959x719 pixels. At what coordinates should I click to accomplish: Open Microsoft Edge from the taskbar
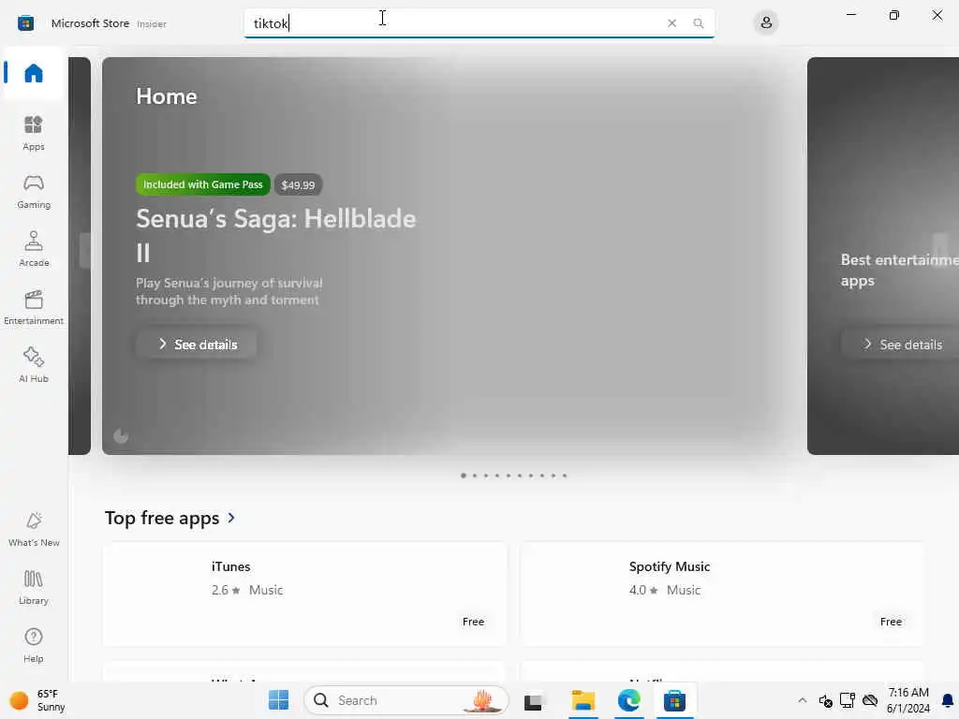click(628, 700)
